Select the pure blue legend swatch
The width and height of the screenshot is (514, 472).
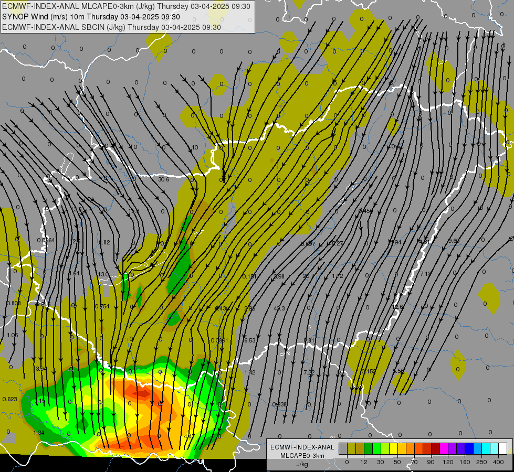pos(468,448)
